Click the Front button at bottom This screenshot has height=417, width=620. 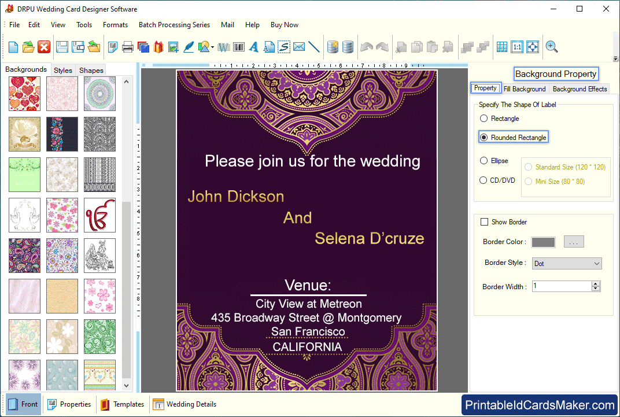coord(24,404)
